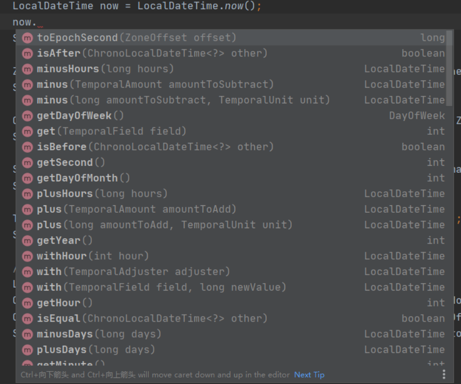This screenshot has width=461, height=384.
Task: Select getDayOfMonth() suggestion
Action: coord(83,178)
